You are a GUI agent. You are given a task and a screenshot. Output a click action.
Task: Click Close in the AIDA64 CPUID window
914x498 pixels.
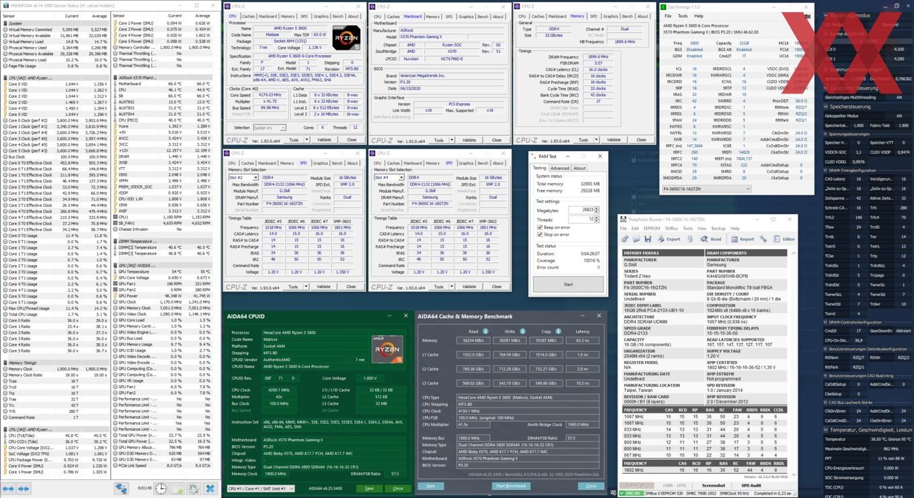[x=397, y=488]
